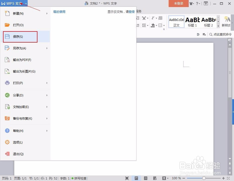The width and height of the screenshot is (234, 181).
Task: Click the PDF export icon
Action: click(x=7, y=60)
